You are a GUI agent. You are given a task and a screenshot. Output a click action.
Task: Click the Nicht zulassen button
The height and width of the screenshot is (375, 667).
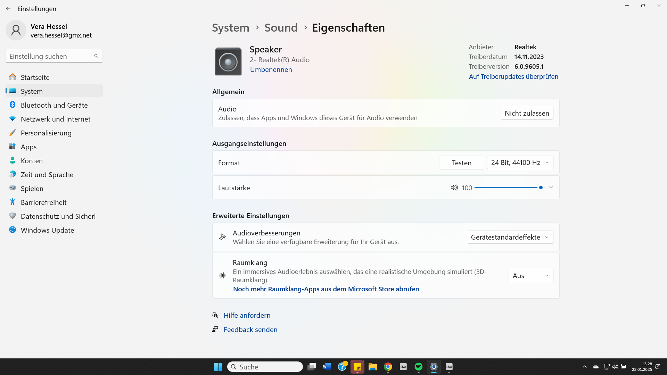(x=527, y=113)
